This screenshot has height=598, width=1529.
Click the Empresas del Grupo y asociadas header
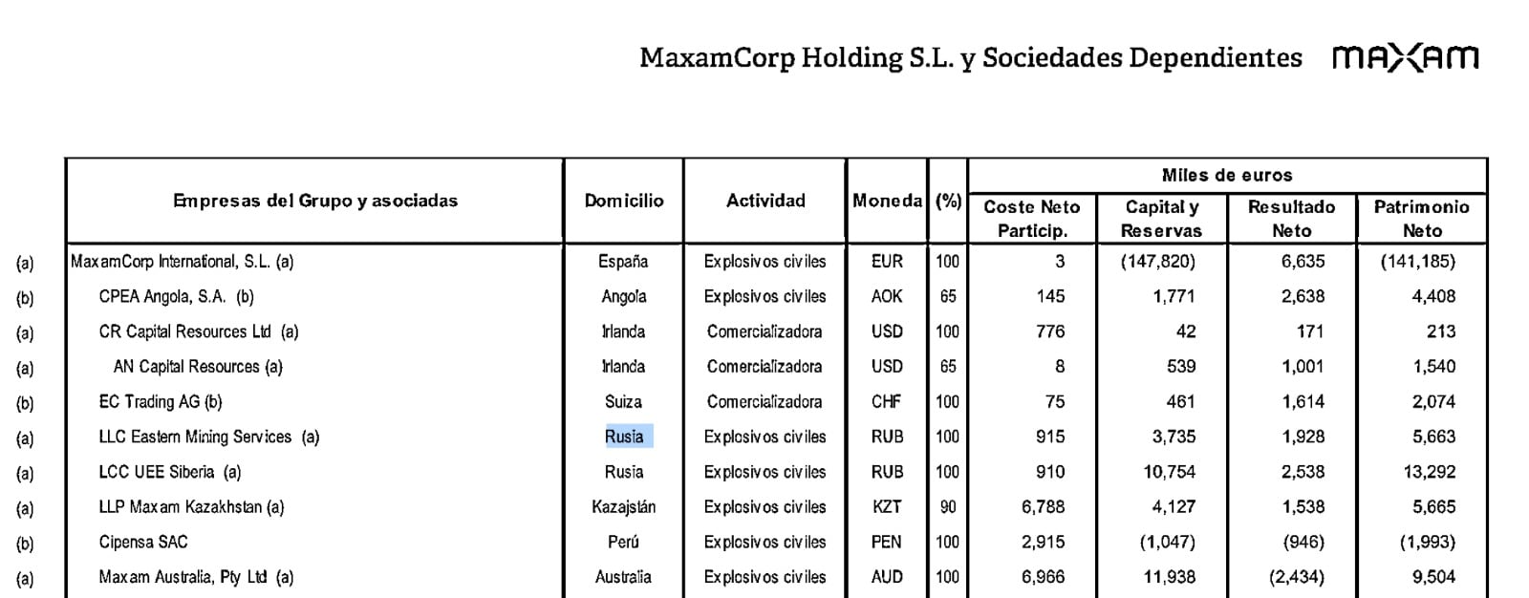[x=314, y=201]
